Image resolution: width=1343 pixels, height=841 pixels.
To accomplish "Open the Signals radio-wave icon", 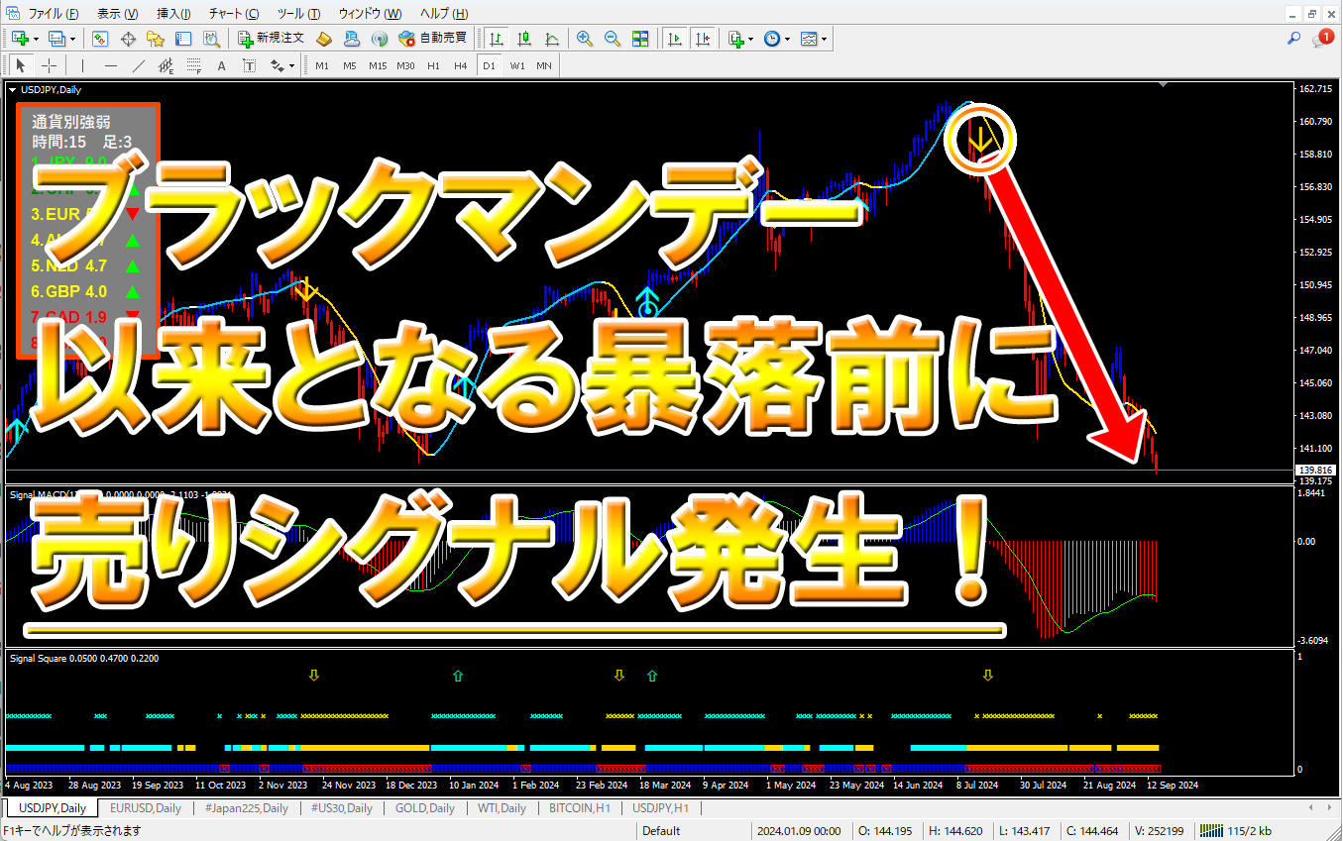I will pyautogui.click(x=379, y=39).
